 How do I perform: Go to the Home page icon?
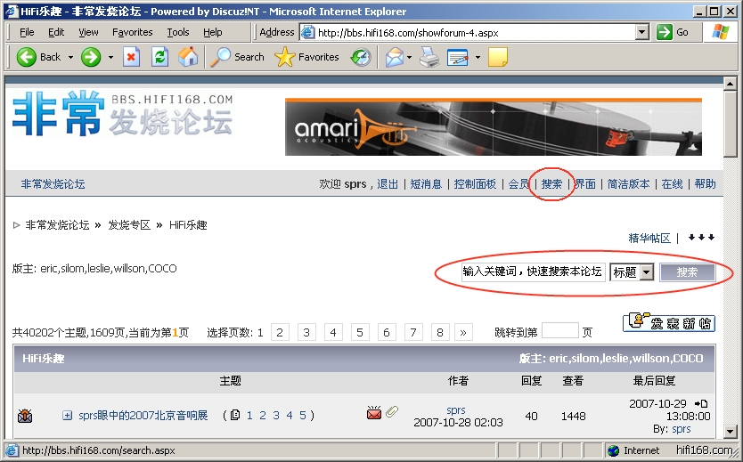(188, 57)
